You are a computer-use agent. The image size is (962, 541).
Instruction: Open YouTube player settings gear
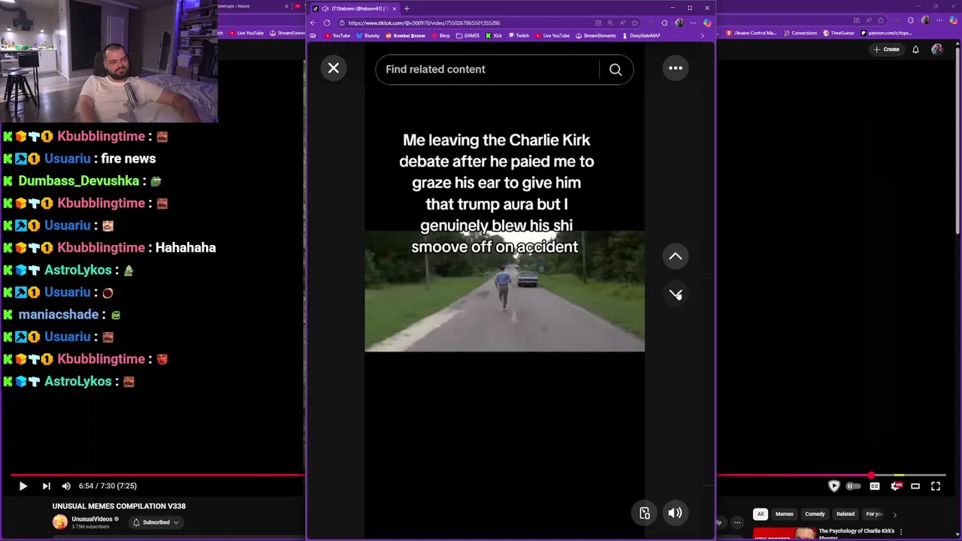click(x=895, y=486)
